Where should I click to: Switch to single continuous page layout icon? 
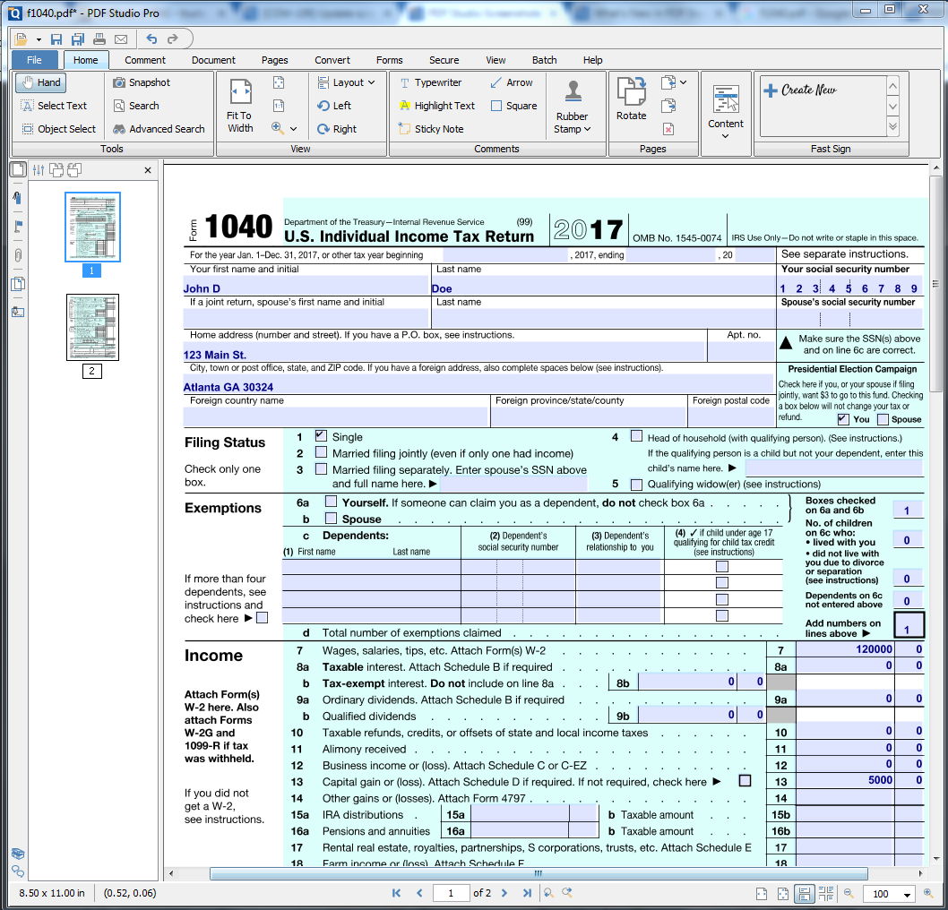pyautogui.click(x=804, y=894)
